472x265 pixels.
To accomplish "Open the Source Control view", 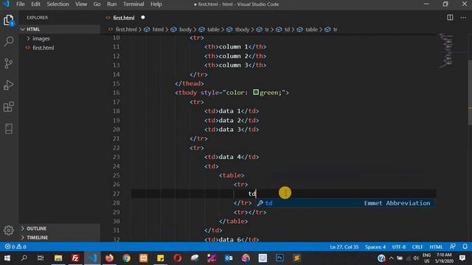I will coord(9,63).
